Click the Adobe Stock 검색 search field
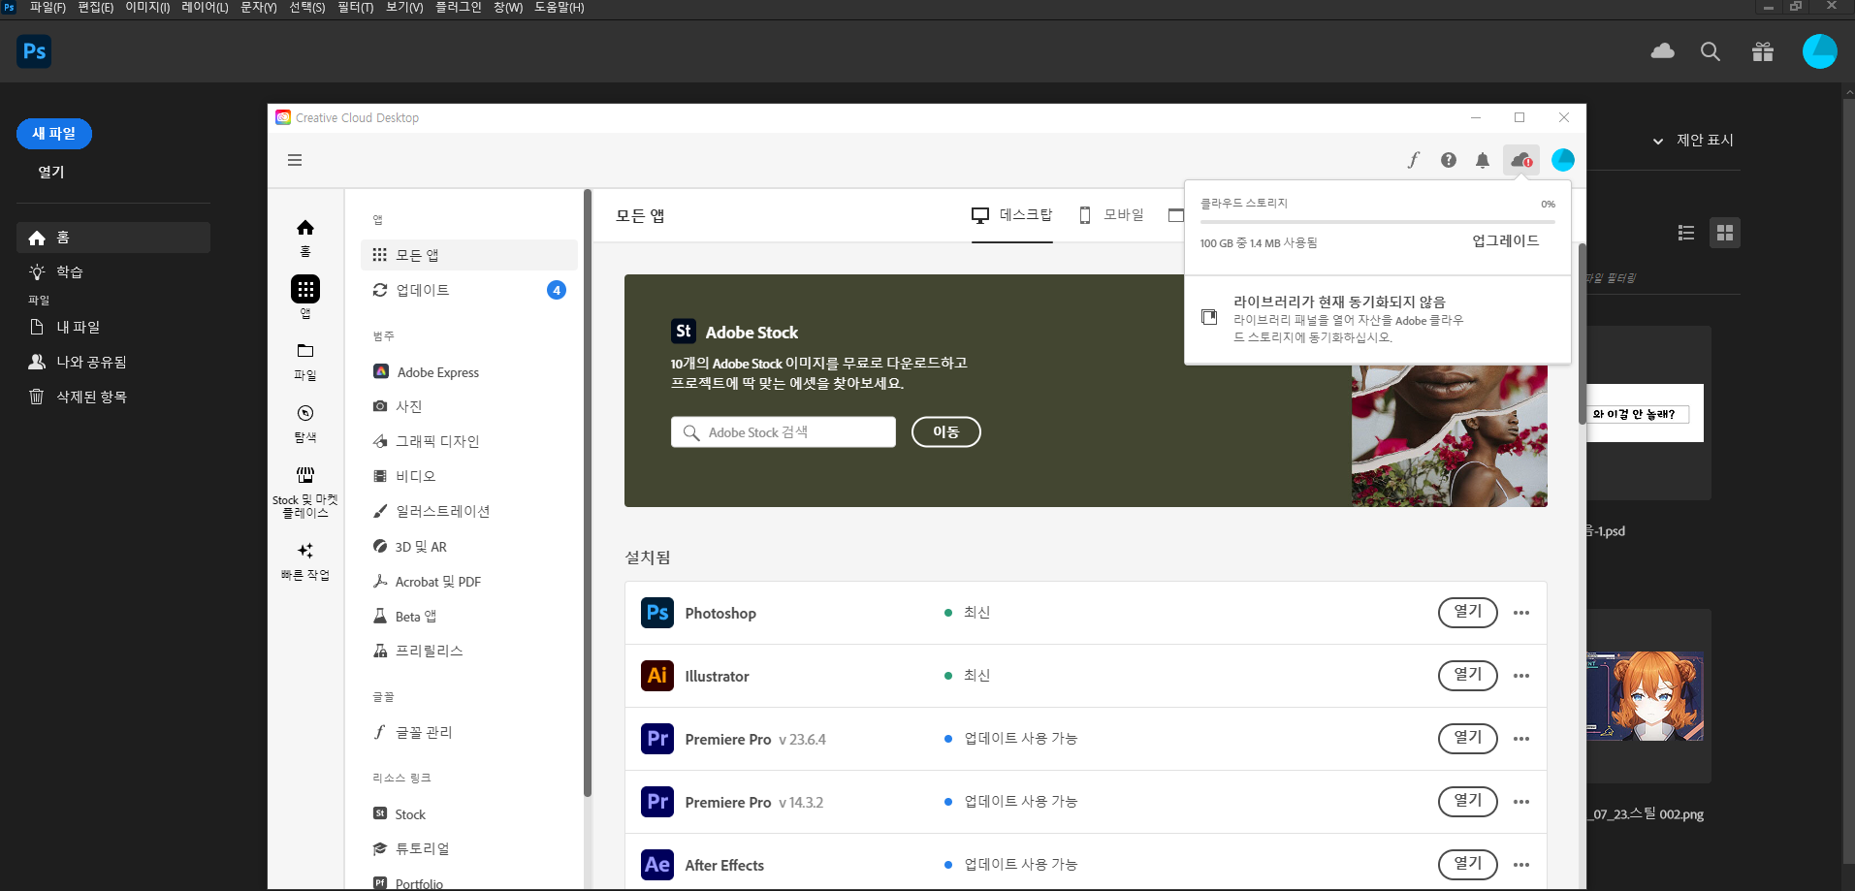Screen dimensions: 1855x891 click(x=782, y=431)
